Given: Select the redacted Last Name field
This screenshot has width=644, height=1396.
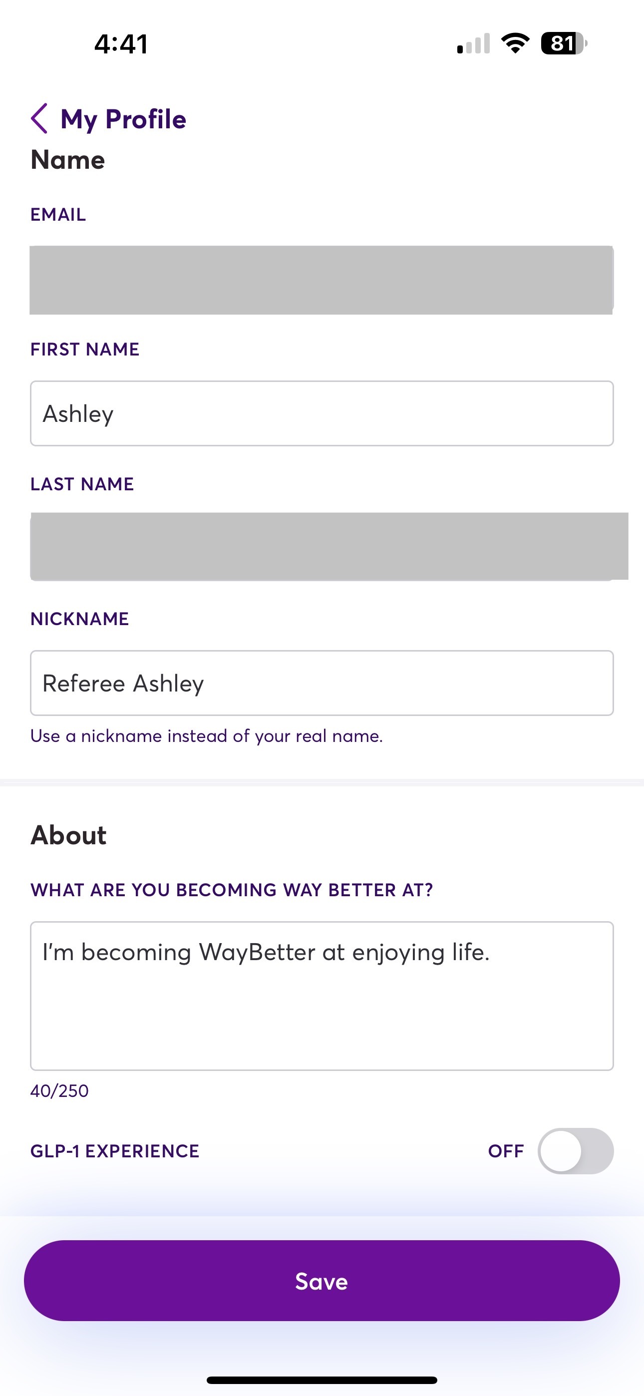Looking at the screenshot, I should (x=328, y=546).
